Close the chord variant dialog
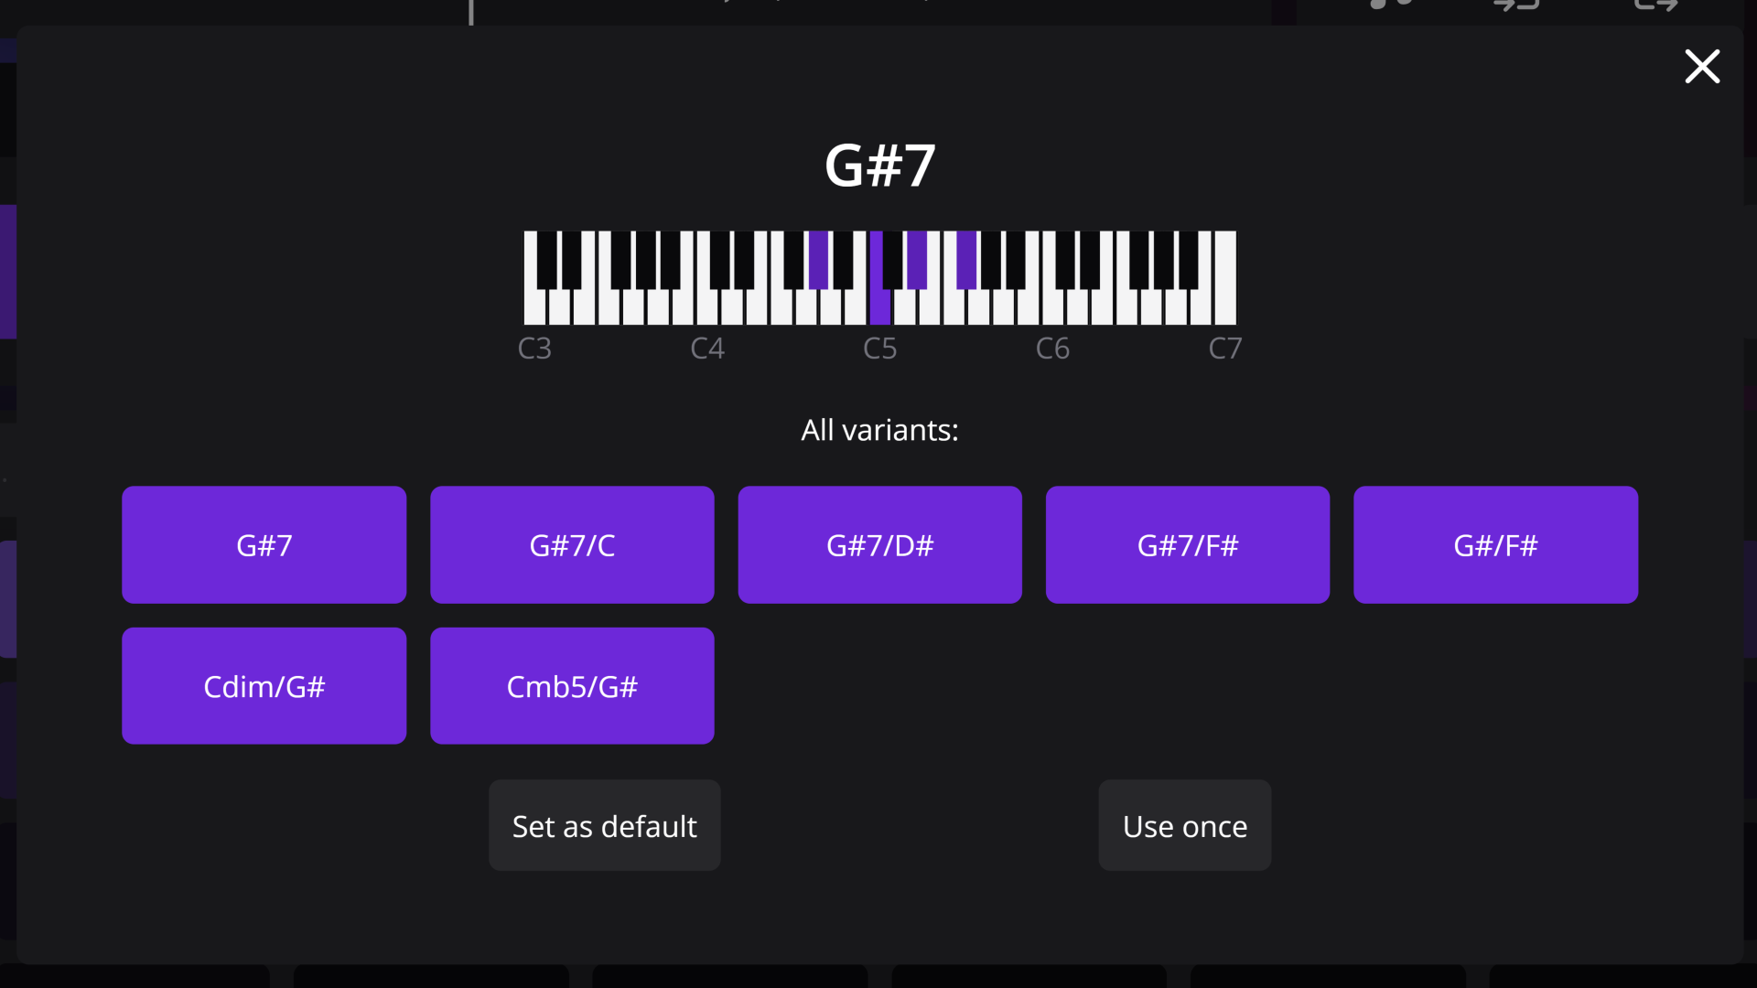The image size is (1757, 988). point(1703,67)
